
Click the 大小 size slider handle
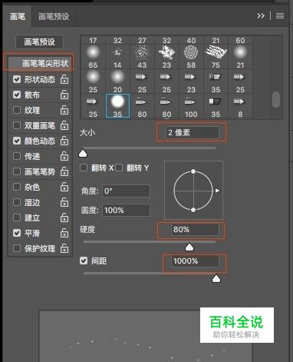tap(83, 154)
